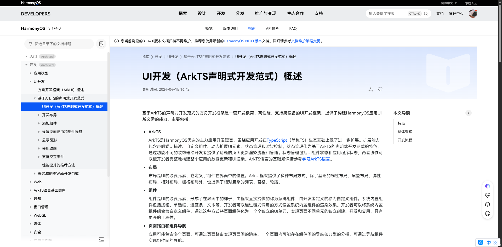Switch to the 概览 tab
The height and width of the screenshot is (247, 502).
coord(209,28)
